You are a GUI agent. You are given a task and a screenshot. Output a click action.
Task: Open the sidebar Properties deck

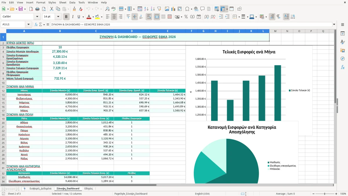[342, 34]
